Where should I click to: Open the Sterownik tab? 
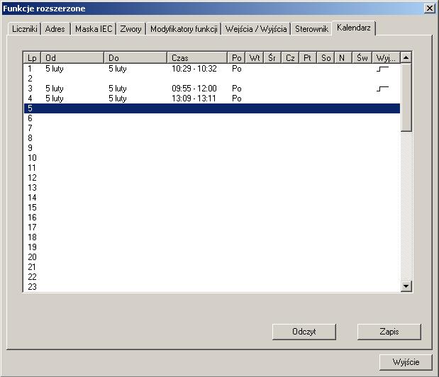(311, 29)
